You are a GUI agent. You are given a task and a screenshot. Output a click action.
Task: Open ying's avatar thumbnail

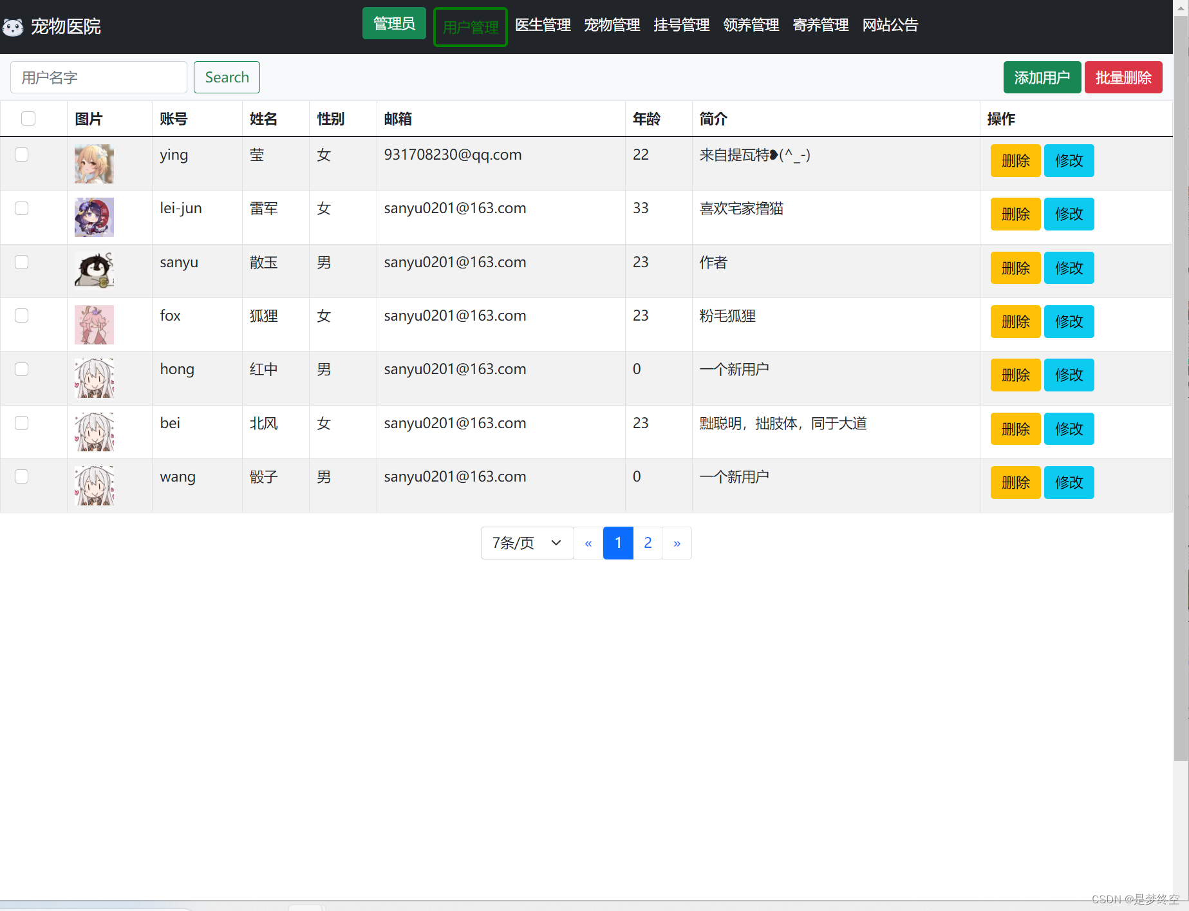tap(94, 164)
